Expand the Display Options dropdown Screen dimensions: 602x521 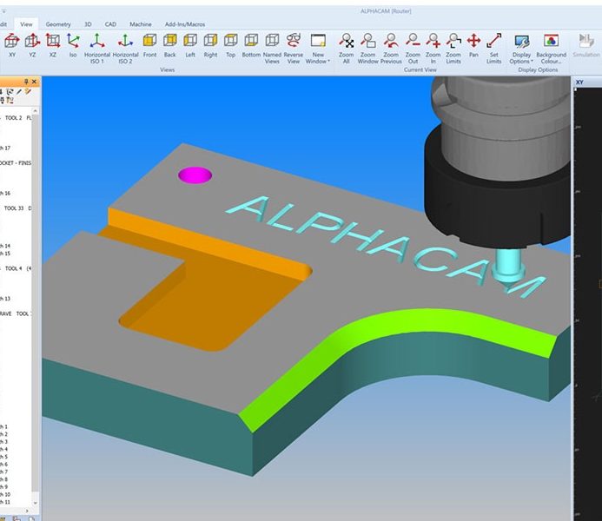coord(521,46)
